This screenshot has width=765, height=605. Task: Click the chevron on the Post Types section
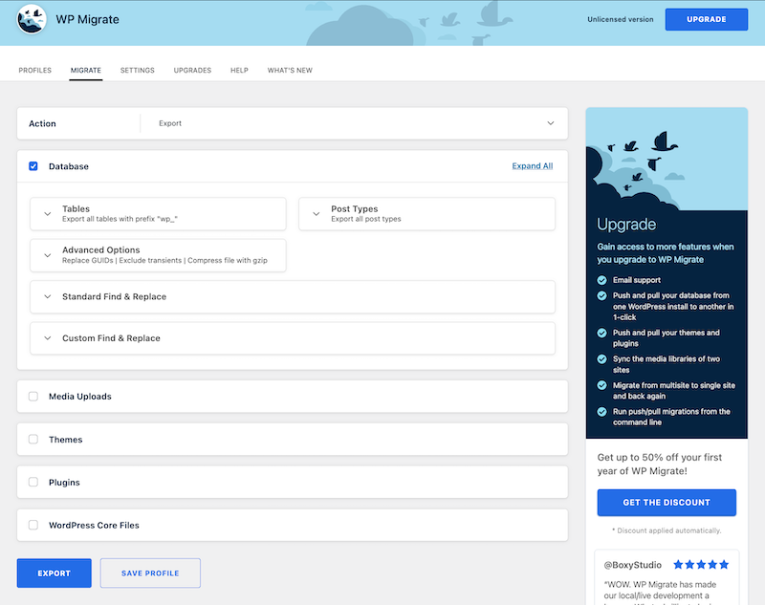tap(317, 213)
